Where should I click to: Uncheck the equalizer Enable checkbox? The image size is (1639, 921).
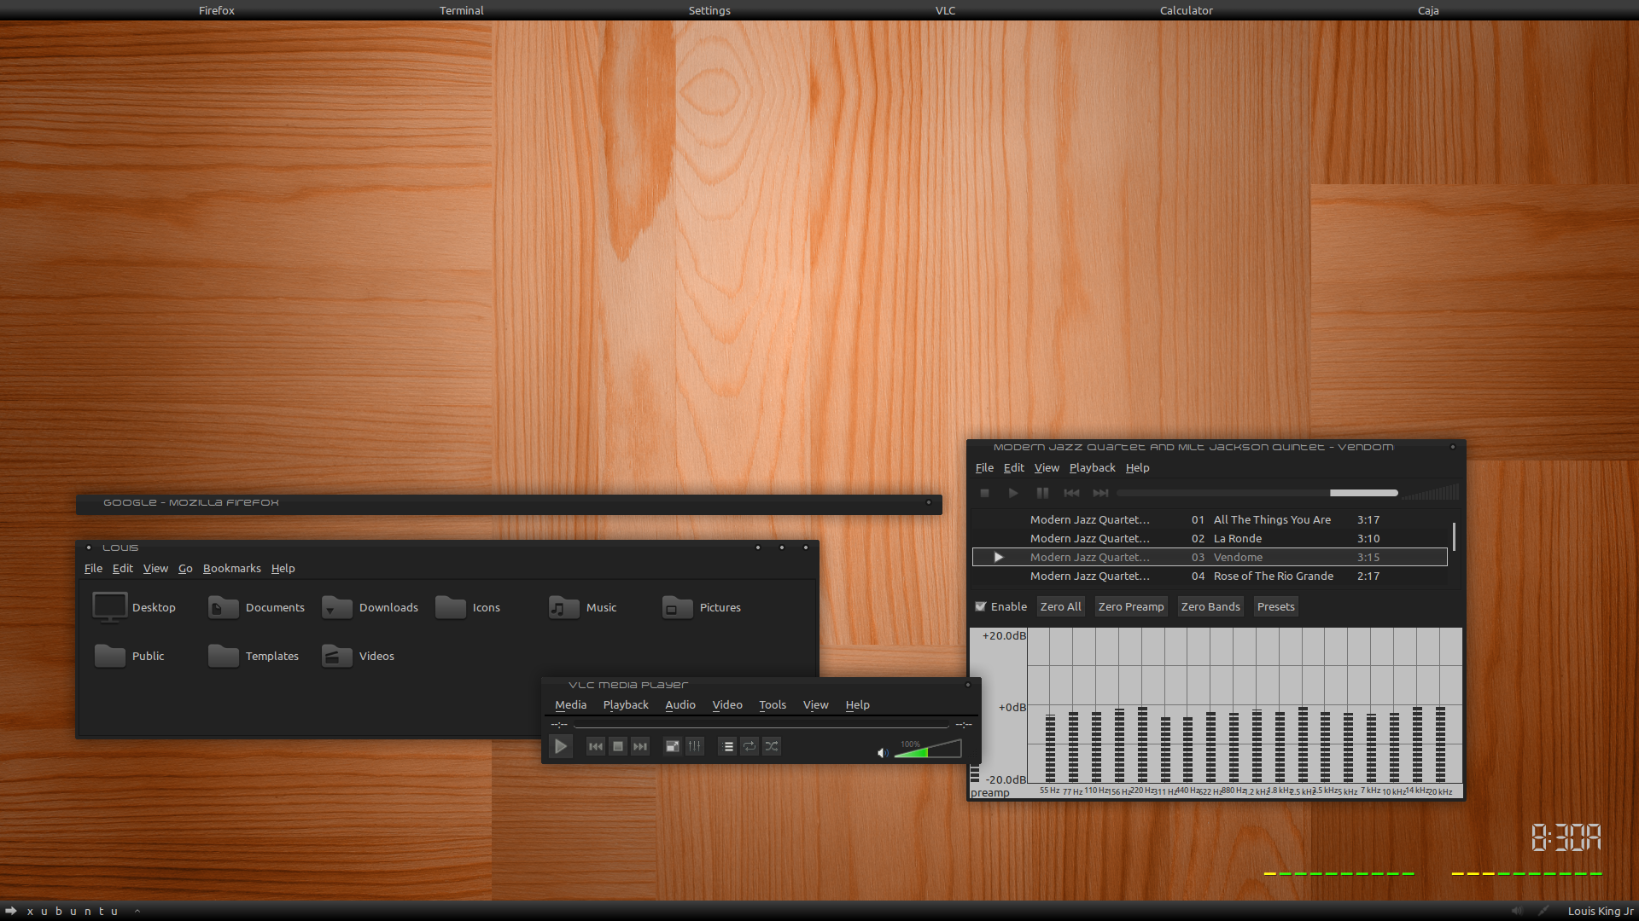[x=981, y=606]
